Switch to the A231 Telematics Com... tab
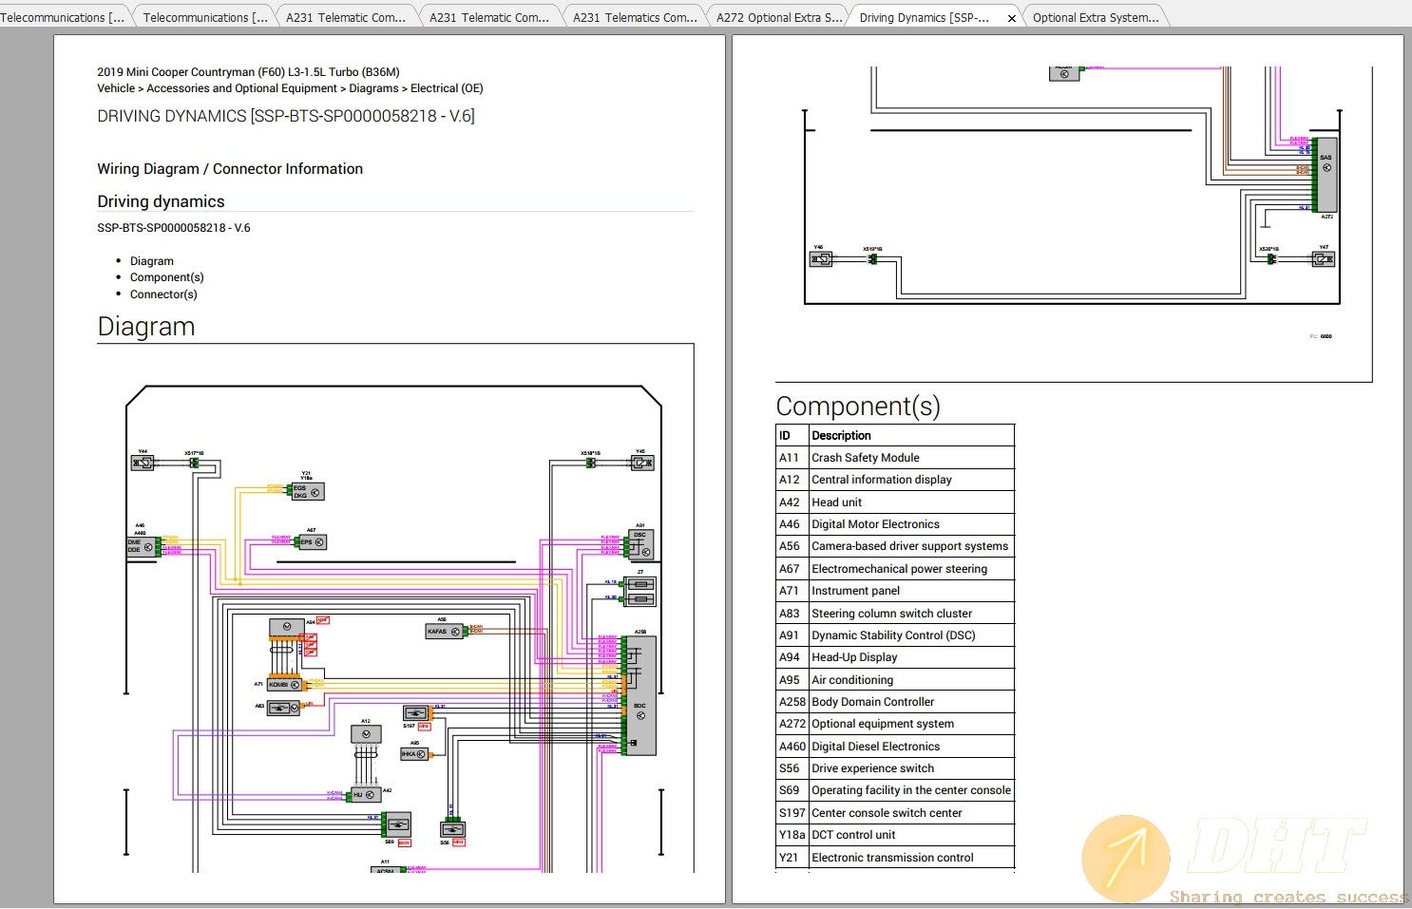 634,17
